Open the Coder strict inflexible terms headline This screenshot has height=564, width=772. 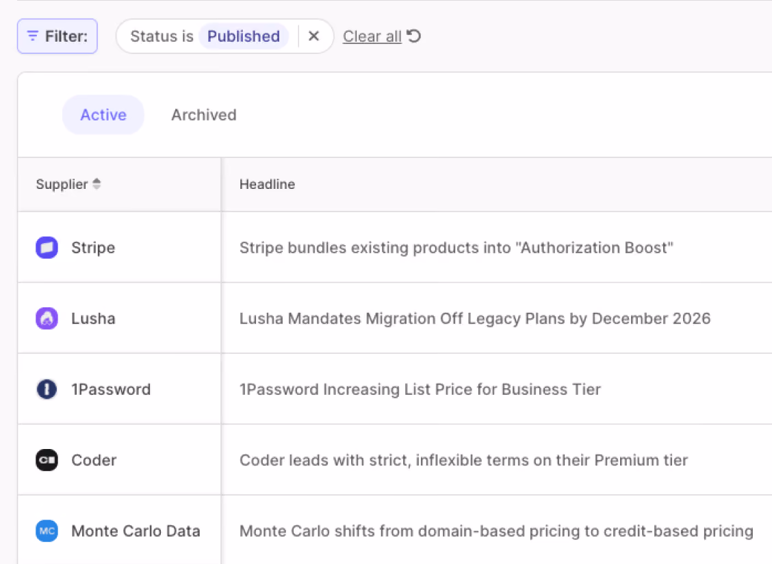pyautogui.click(x=463, y=460)
